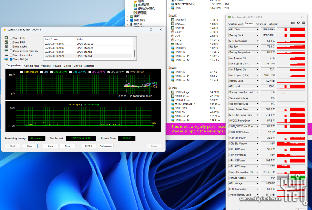This screenshot has height=210, width=312.
Task: Open the Advanced tab in GPU-Z
Action: [261, 24]
